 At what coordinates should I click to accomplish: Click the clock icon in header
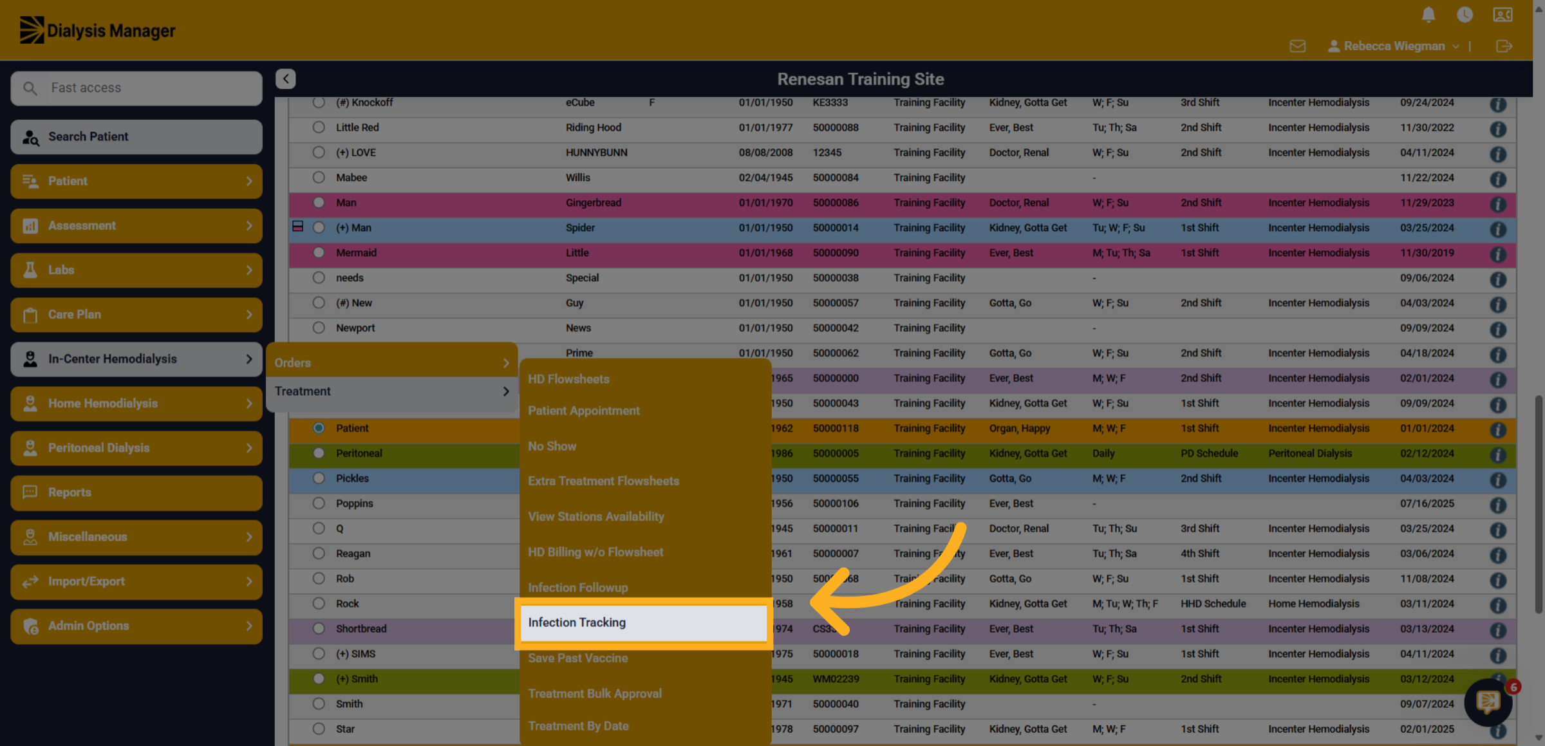(1465, 14)
